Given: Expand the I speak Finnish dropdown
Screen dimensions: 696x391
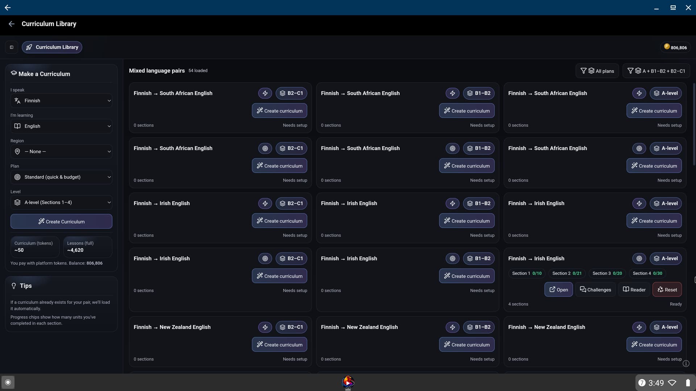Looking at the screenshot, I should point(61,101).
